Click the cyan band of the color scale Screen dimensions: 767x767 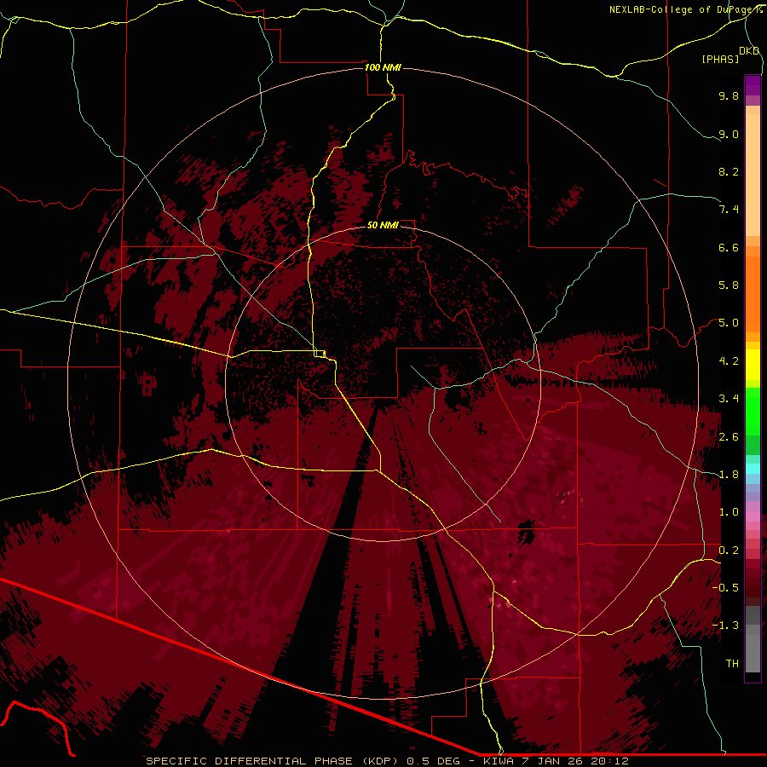753,469
